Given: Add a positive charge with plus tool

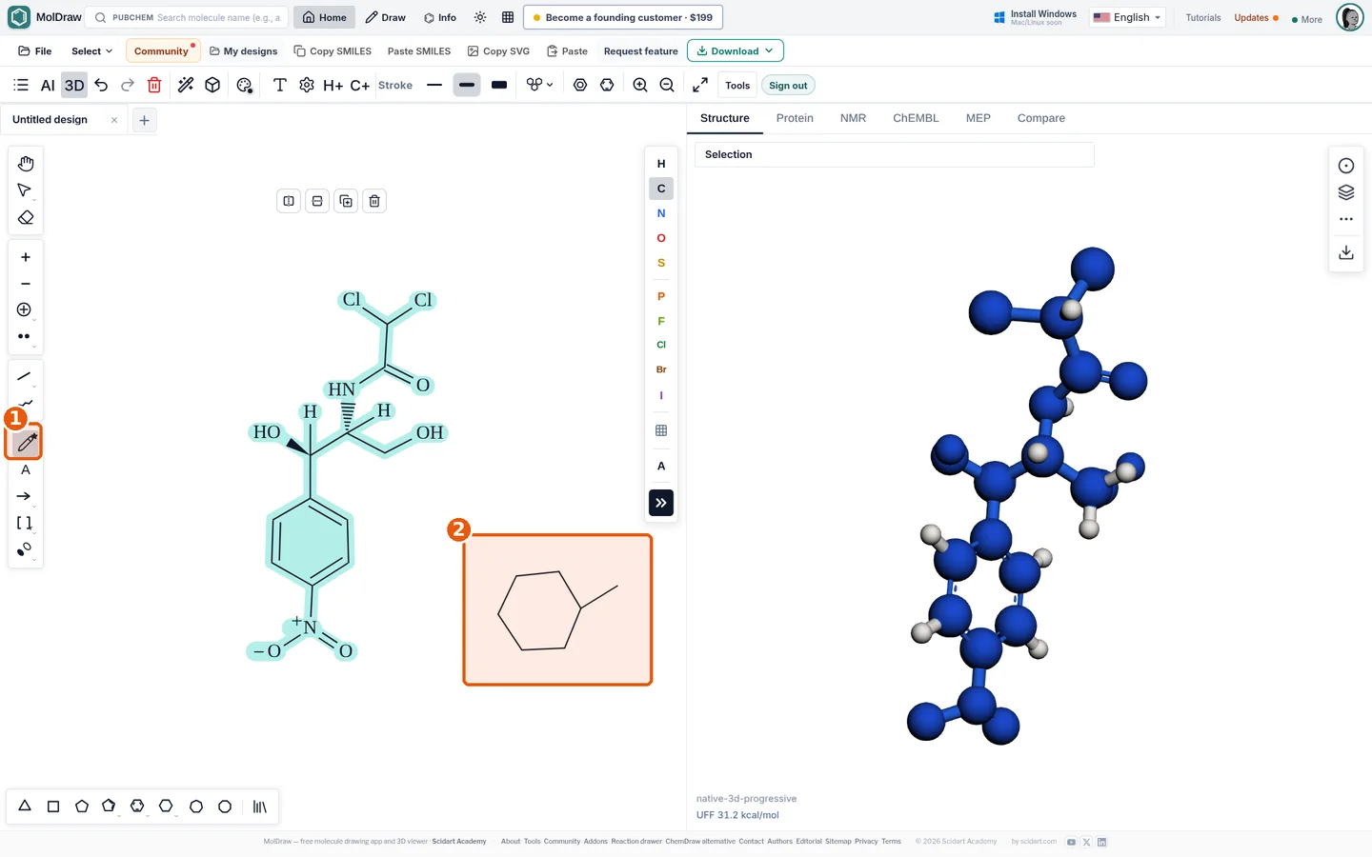Looking at the screenshot, I should pyautogui.click(x=26, y=257).
